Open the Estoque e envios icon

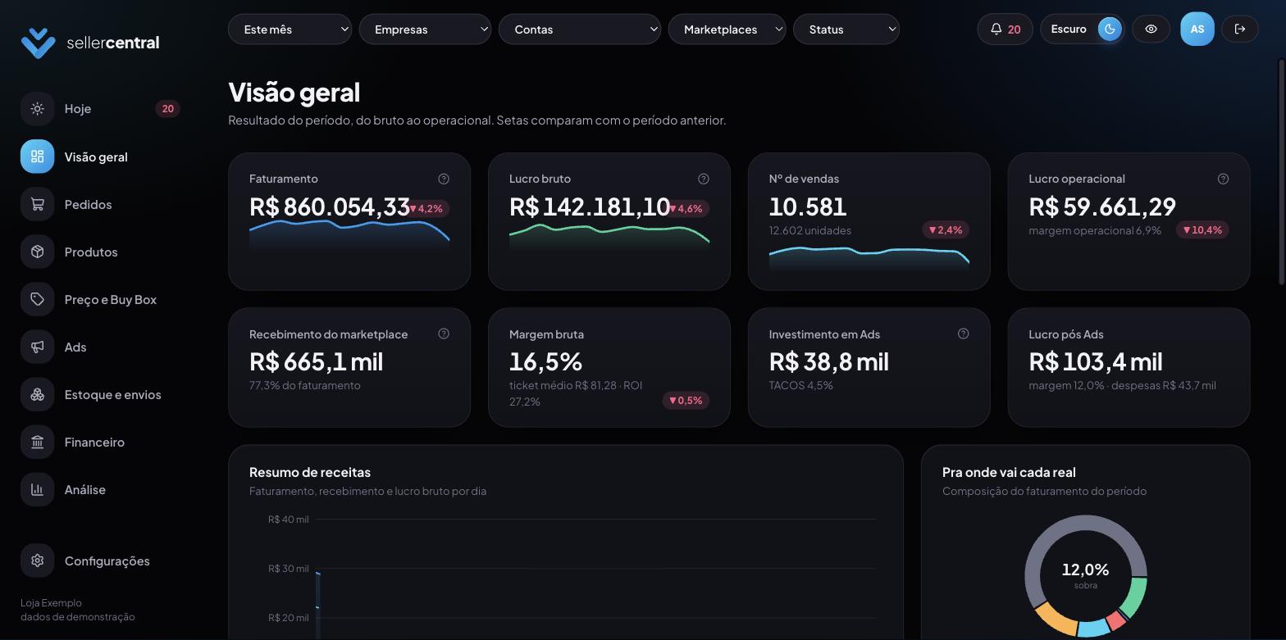[x=37, y=394]
